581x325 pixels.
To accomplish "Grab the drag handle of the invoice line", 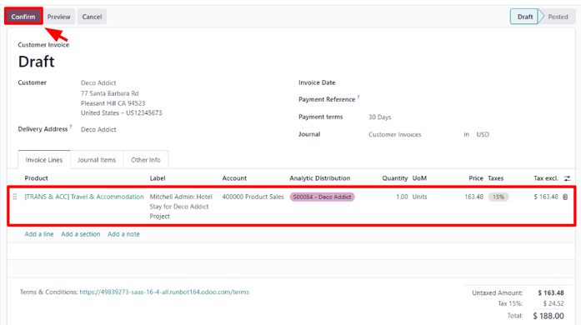I will coord(15,197).
